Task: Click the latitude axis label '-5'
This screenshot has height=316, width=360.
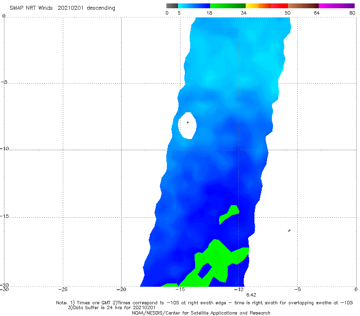Action: 4,82
